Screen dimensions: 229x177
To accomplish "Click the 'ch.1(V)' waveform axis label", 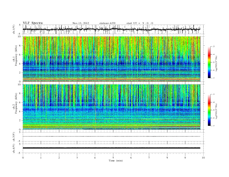I will [x=14, y=29].
